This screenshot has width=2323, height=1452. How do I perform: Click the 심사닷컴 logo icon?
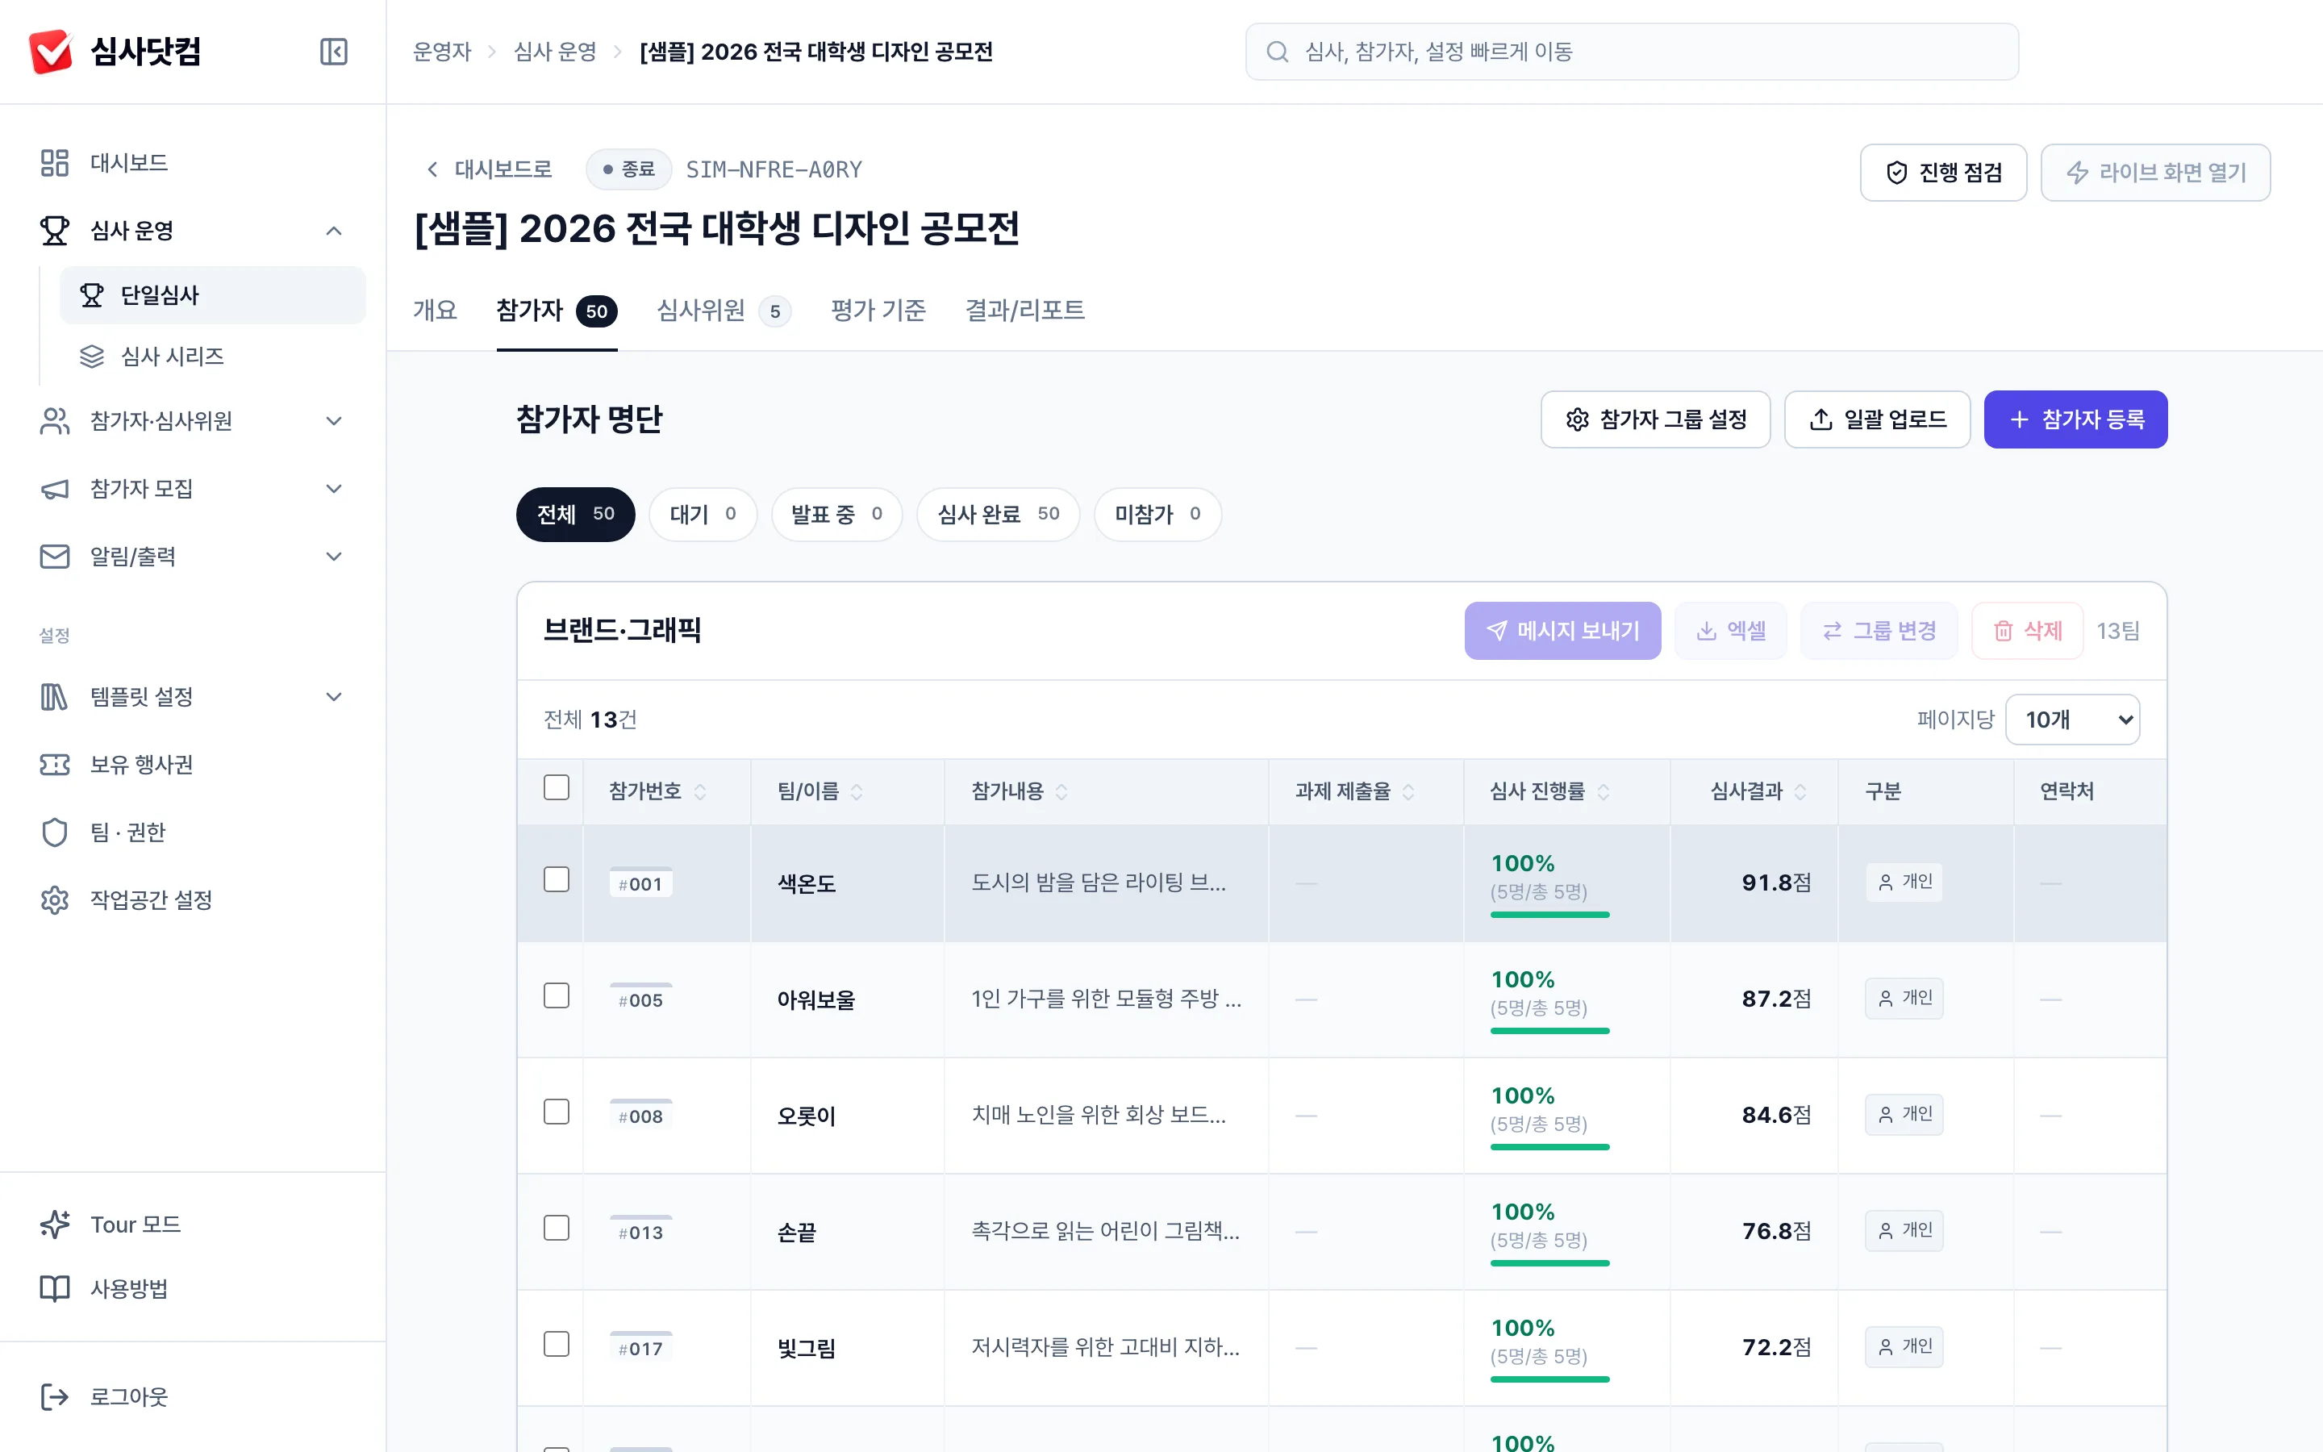click(51, 51)
